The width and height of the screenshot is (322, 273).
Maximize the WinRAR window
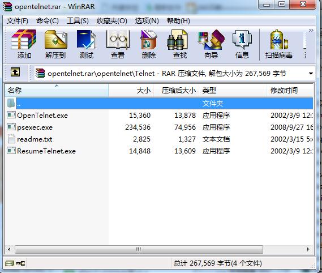click(x=282, y=5)
